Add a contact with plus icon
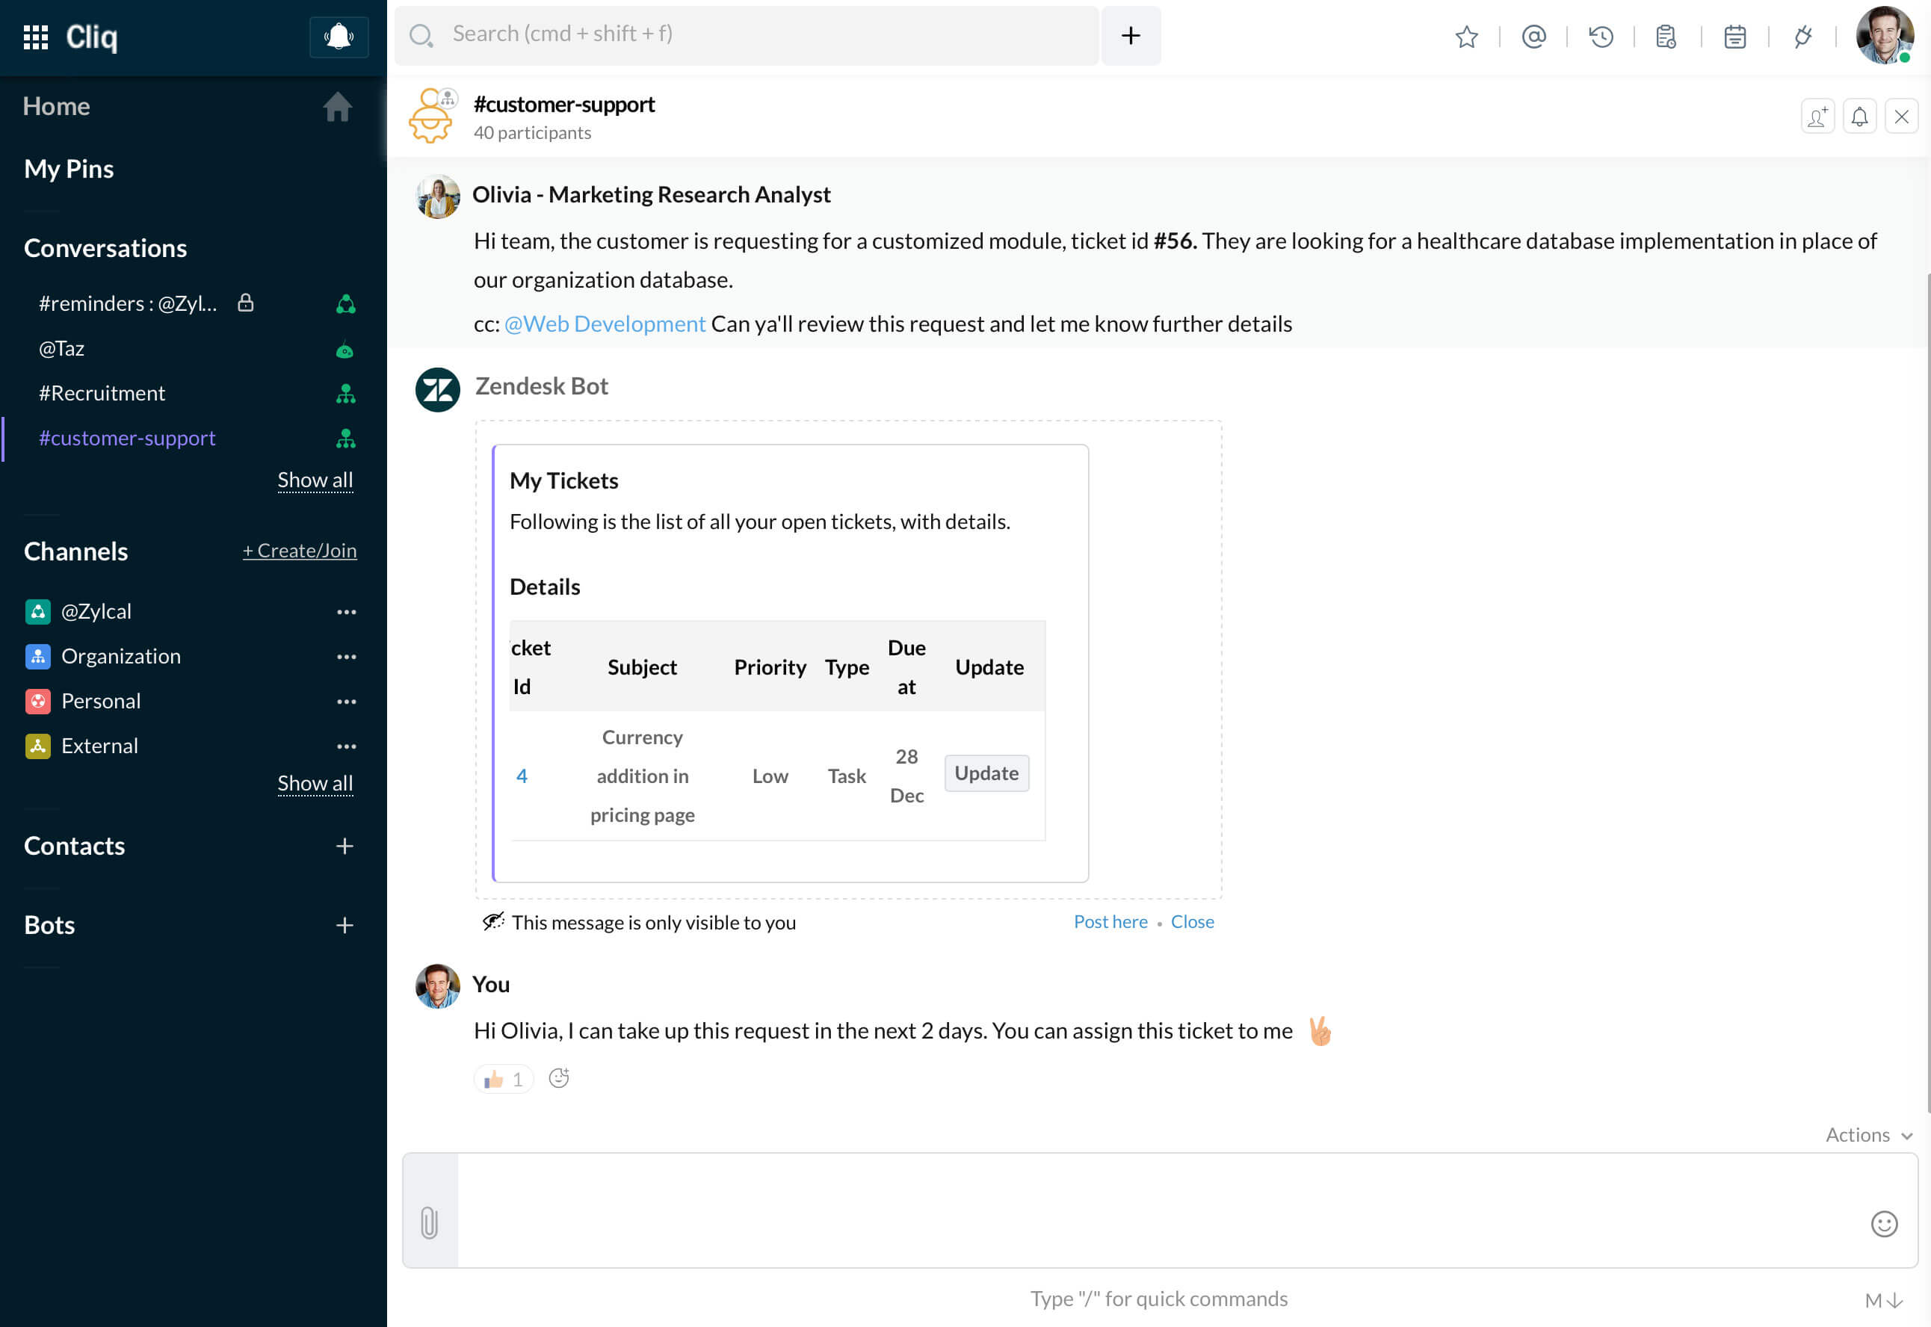 (x=345, y=847)
